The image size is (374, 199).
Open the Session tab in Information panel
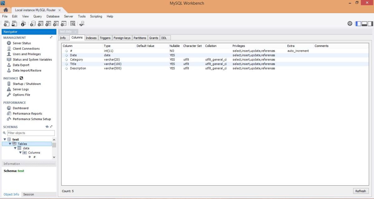click(x=28, y=194)
